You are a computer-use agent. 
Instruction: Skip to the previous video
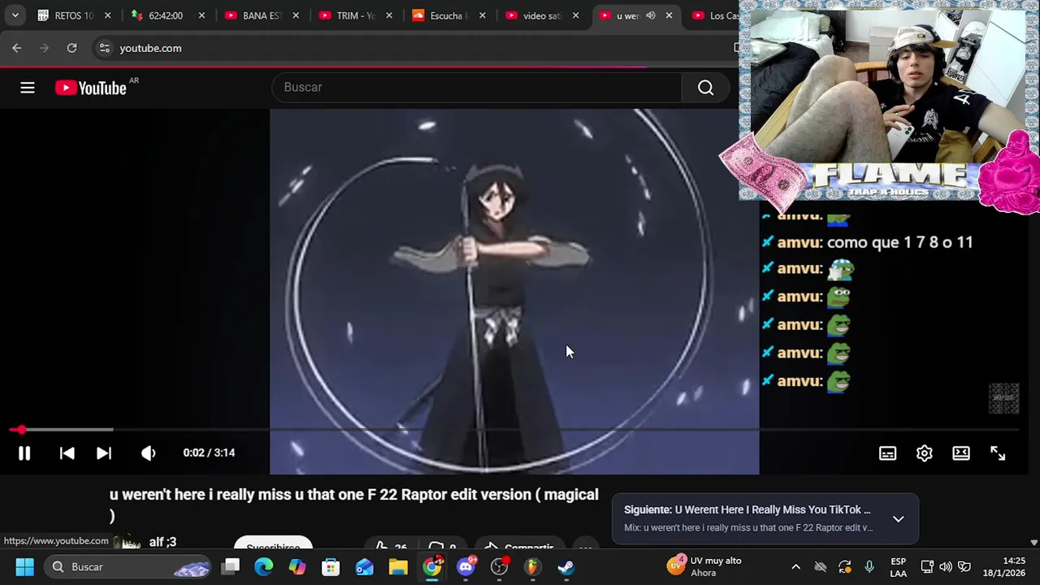tap(67, 453)
